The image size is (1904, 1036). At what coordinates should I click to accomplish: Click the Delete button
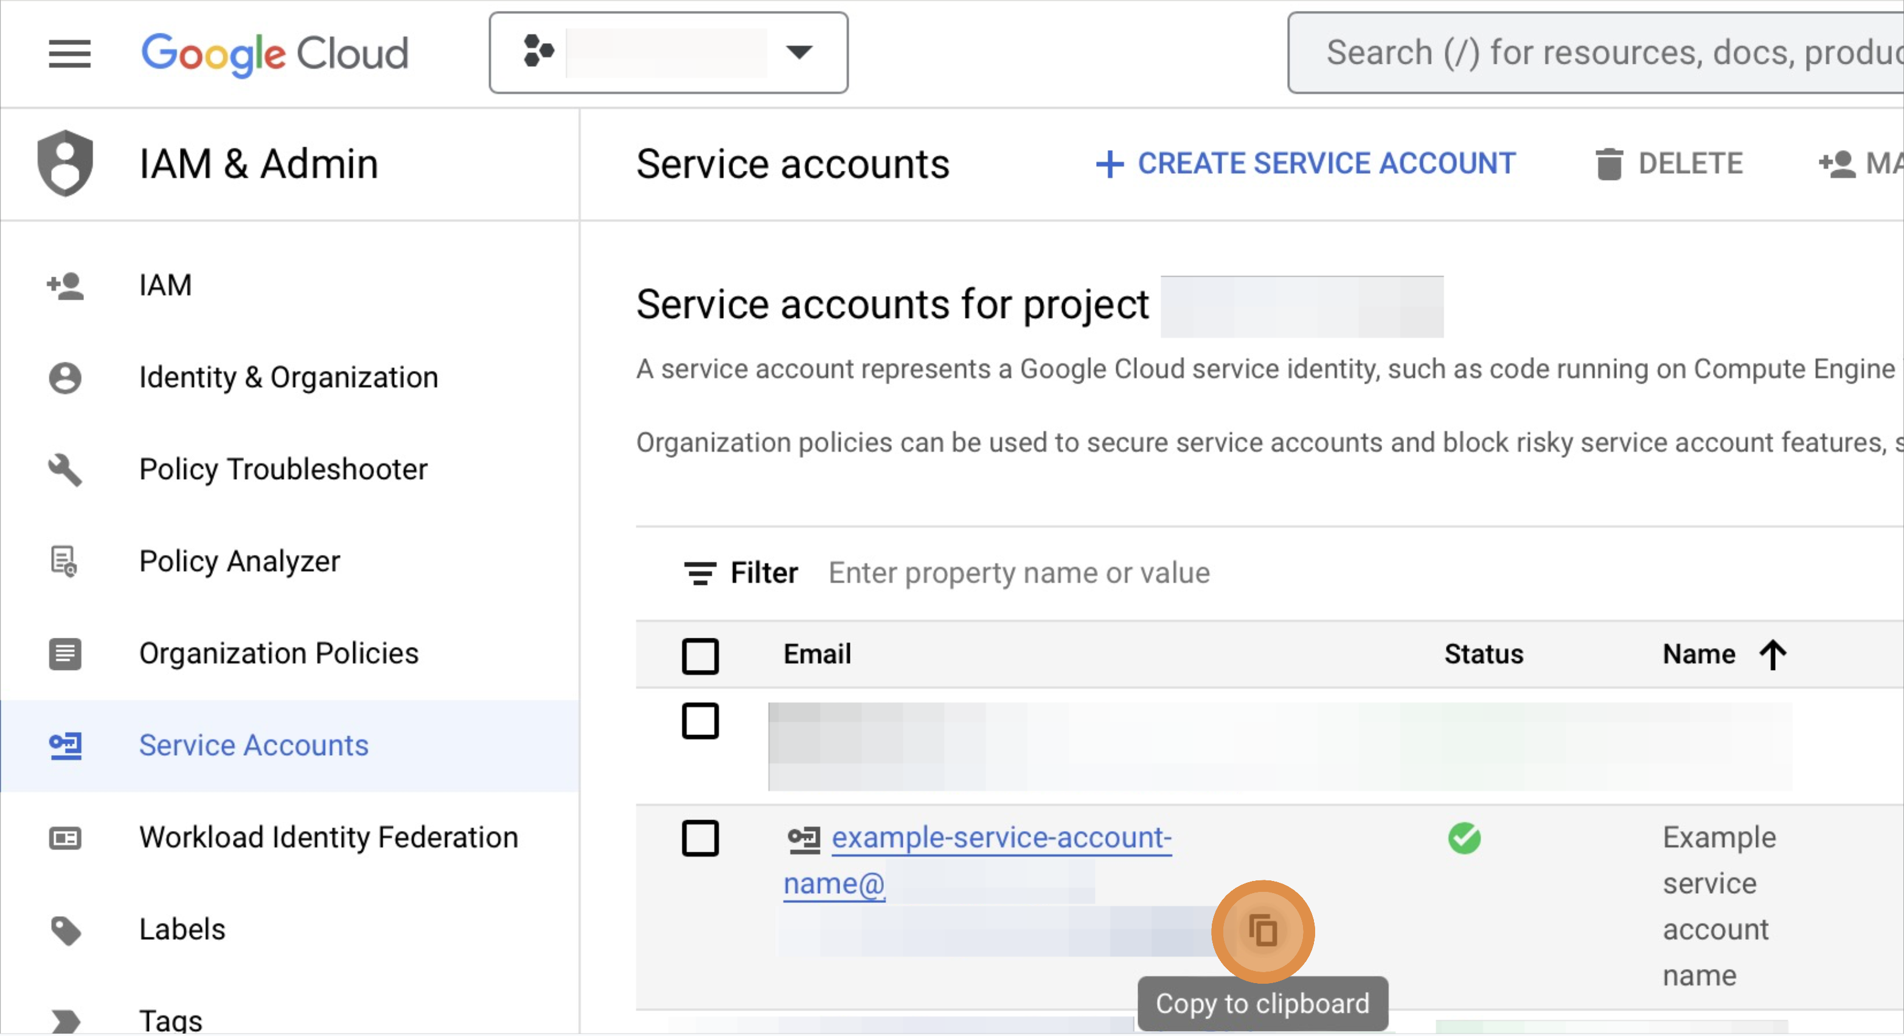[1669, 164]
